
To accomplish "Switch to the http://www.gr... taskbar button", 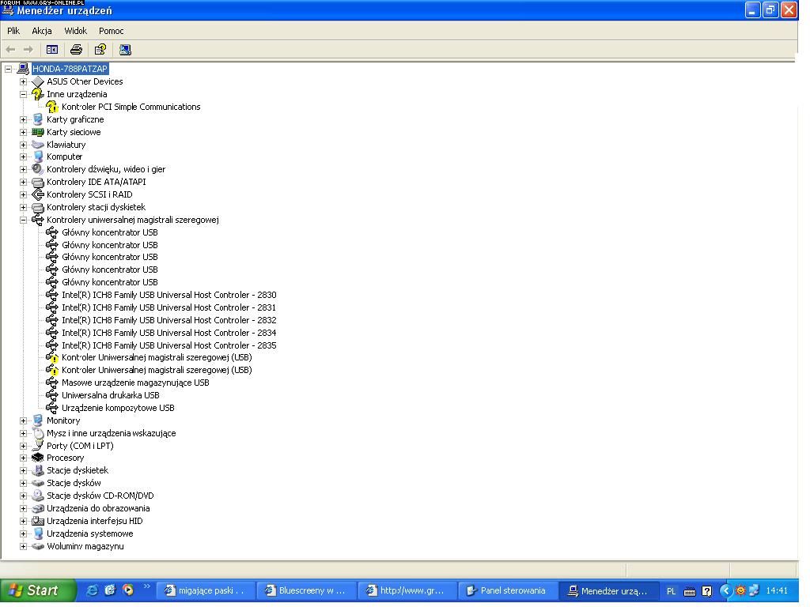I will click(406, 590).
